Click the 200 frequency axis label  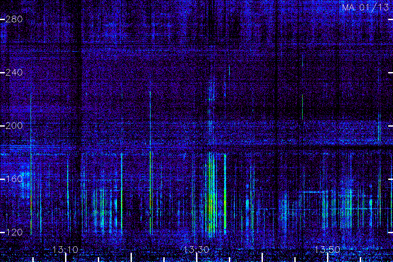14,126
